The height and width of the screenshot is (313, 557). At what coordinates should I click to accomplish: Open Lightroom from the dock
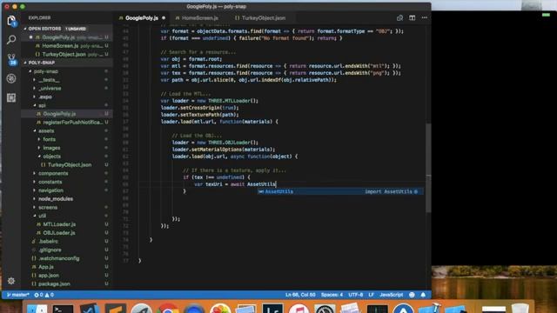[x=272, y=309]
